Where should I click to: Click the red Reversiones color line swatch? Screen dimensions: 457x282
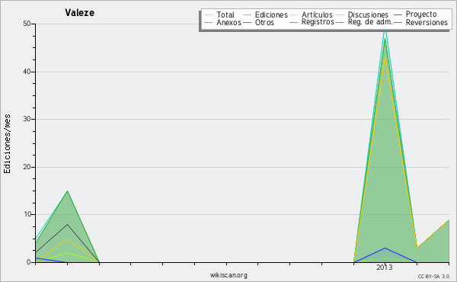(398, 22)
